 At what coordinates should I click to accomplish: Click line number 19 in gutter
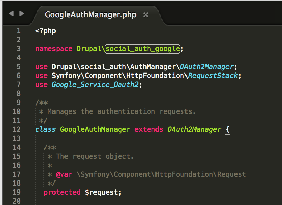pos(17,192)
